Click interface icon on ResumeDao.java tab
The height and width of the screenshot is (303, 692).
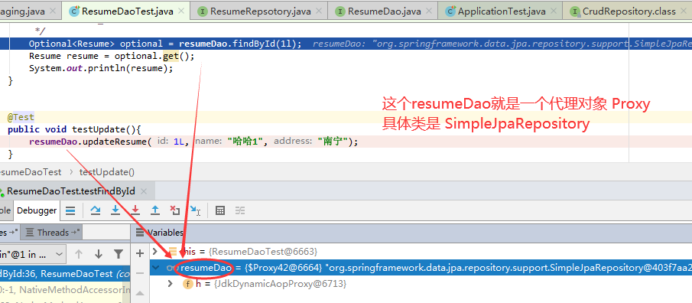pos(340,11)
